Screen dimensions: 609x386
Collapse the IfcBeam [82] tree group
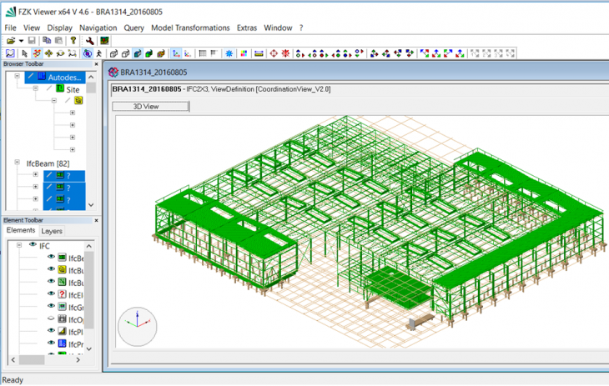(17, 163)
